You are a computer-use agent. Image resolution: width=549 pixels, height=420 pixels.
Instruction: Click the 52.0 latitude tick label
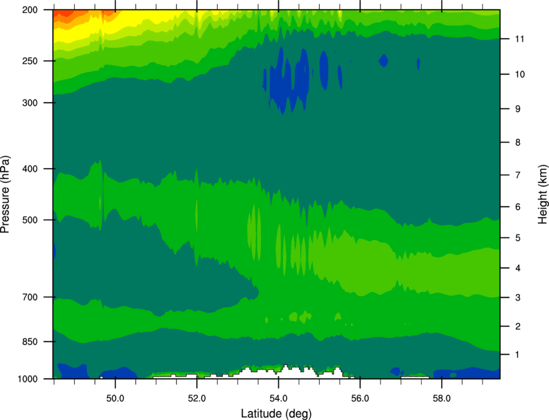(197, 399)
